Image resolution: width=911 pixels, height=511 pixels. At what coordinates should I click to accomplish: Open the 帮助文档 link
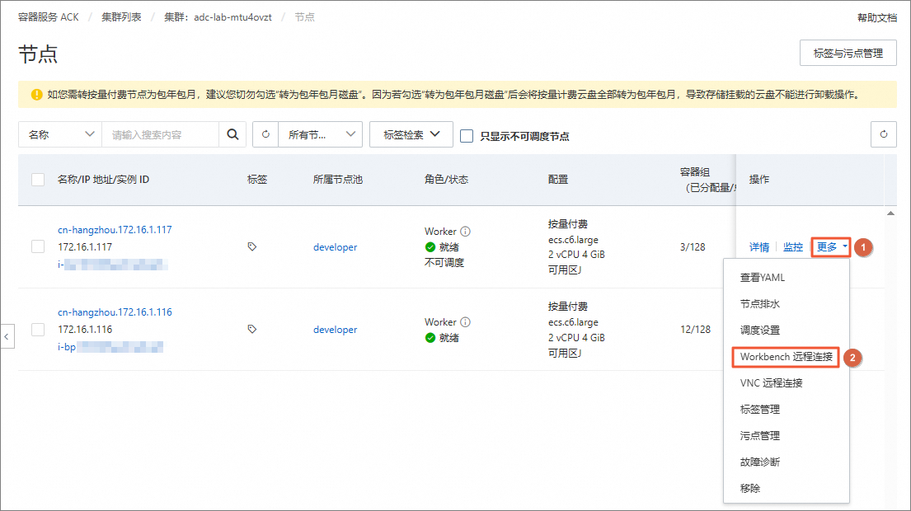(877, 17)
